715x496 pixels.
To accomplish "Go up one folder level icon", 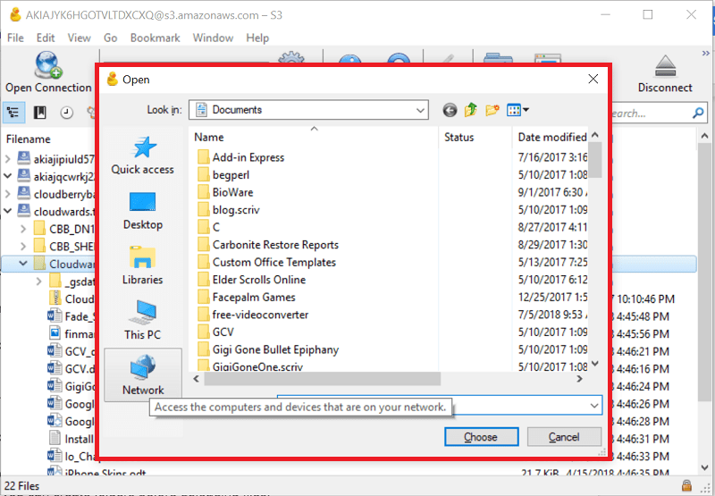I will [471, 110].
